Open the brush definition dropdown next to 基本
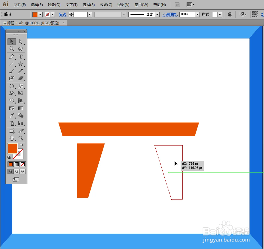Screen dimensions: 264x249 coord(157,15)
